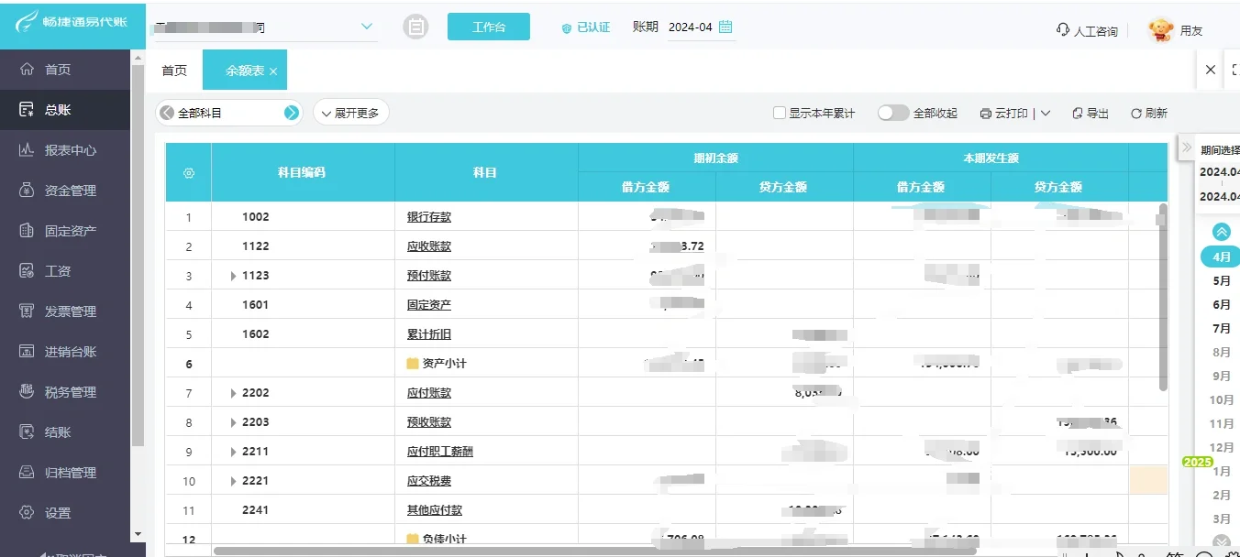This screenshot has height=557, width=1240.
Task: Open the 税务管理 module
Action: [64, 391]
